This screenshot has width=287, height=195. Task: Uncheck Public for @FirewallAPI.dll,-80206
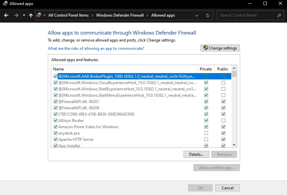[224, 108]
